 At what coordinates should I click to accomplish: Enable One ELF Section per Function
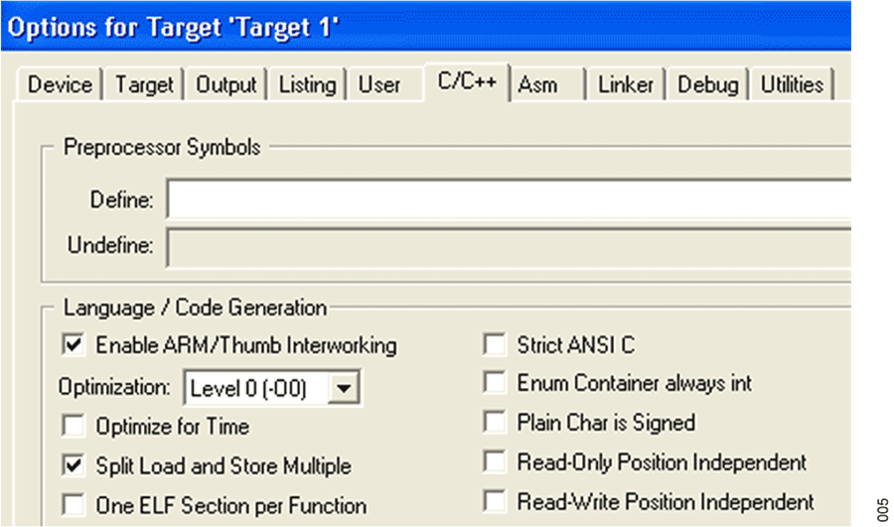coord(73,504)
